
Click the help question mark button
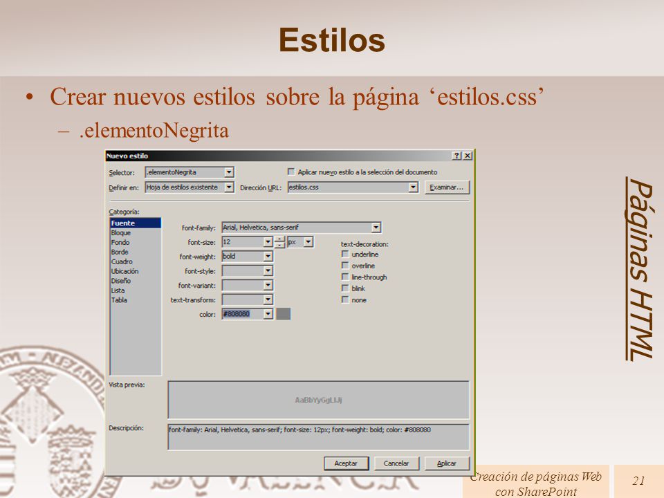[456, 156]
